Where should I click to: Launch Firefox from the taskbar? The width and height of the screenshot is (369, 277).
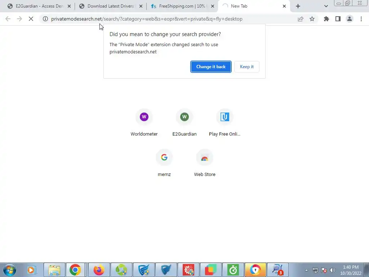coord(99,270)
